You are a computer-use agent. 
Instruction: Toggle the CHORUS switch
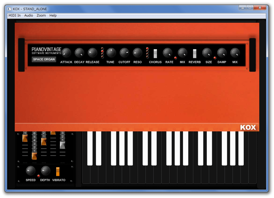coord(155,53)
